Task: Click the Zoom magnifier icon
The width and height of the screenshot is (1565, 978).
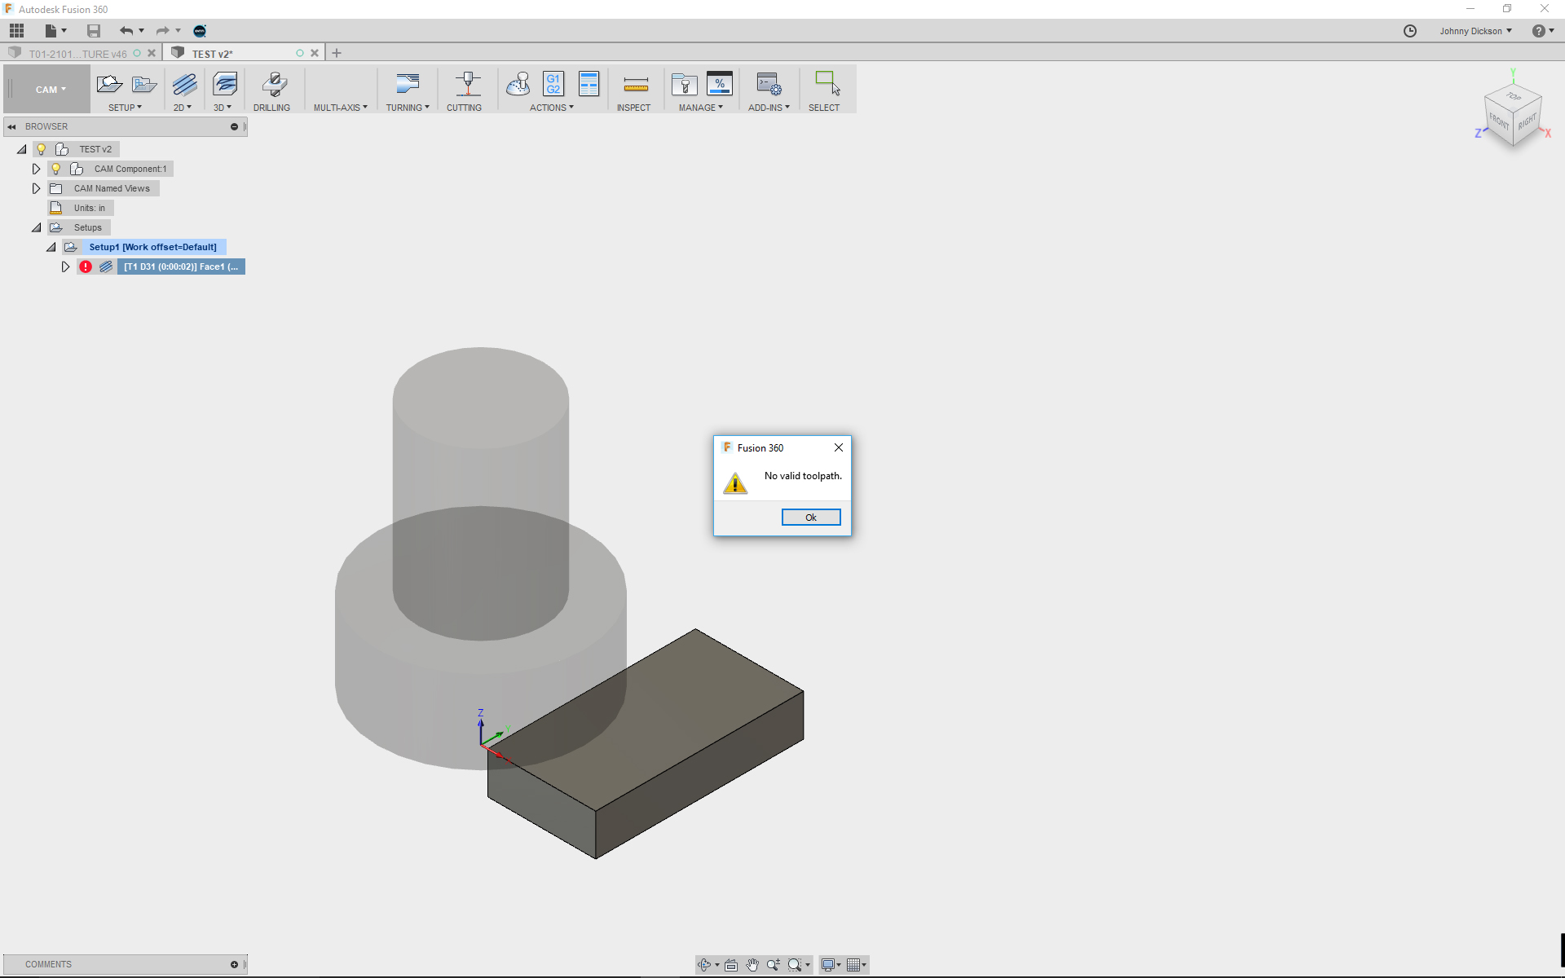Action: (774, 965)
